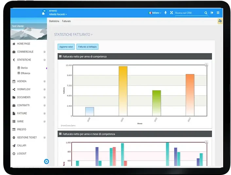Click the yellow 2021 bar
The width and height of the screenshot is (231, 175).
pyautogui.click(x=123, y=91)
